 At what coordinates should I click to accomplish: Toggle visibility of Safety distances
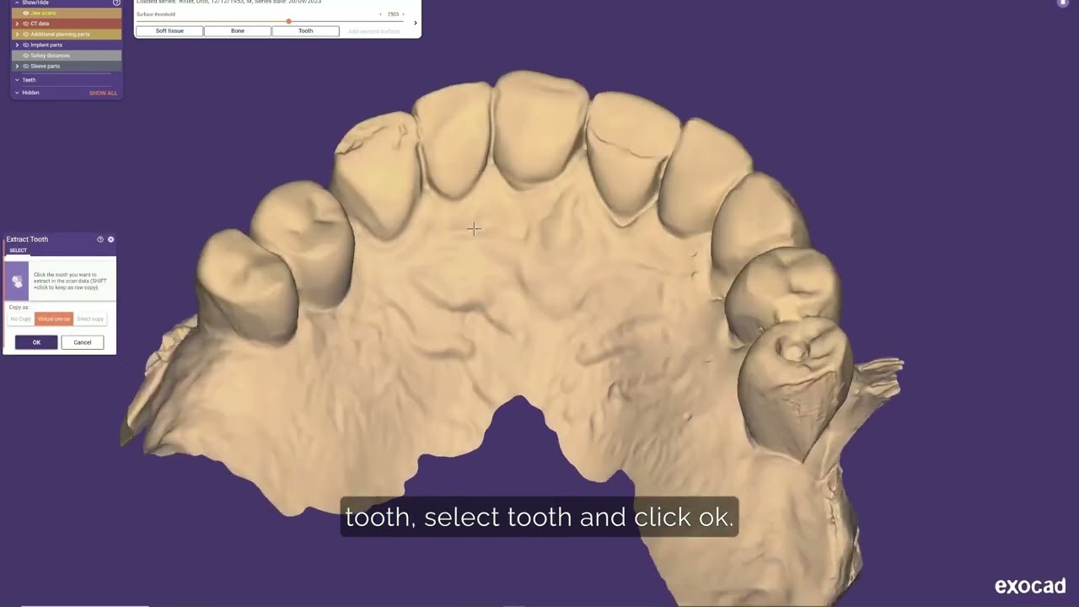(x=26, y=56)
